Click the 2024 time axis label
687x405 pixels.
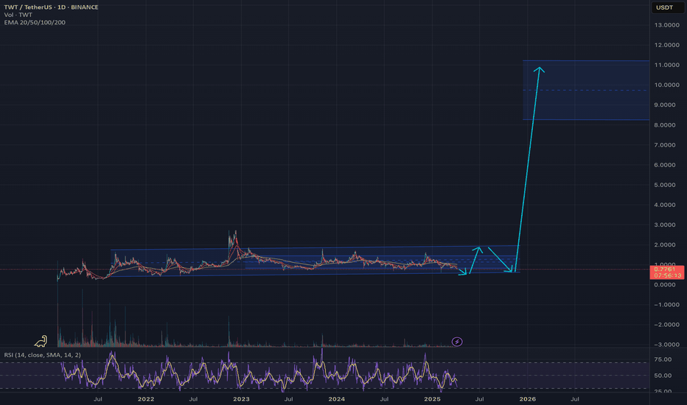[336, 399]
